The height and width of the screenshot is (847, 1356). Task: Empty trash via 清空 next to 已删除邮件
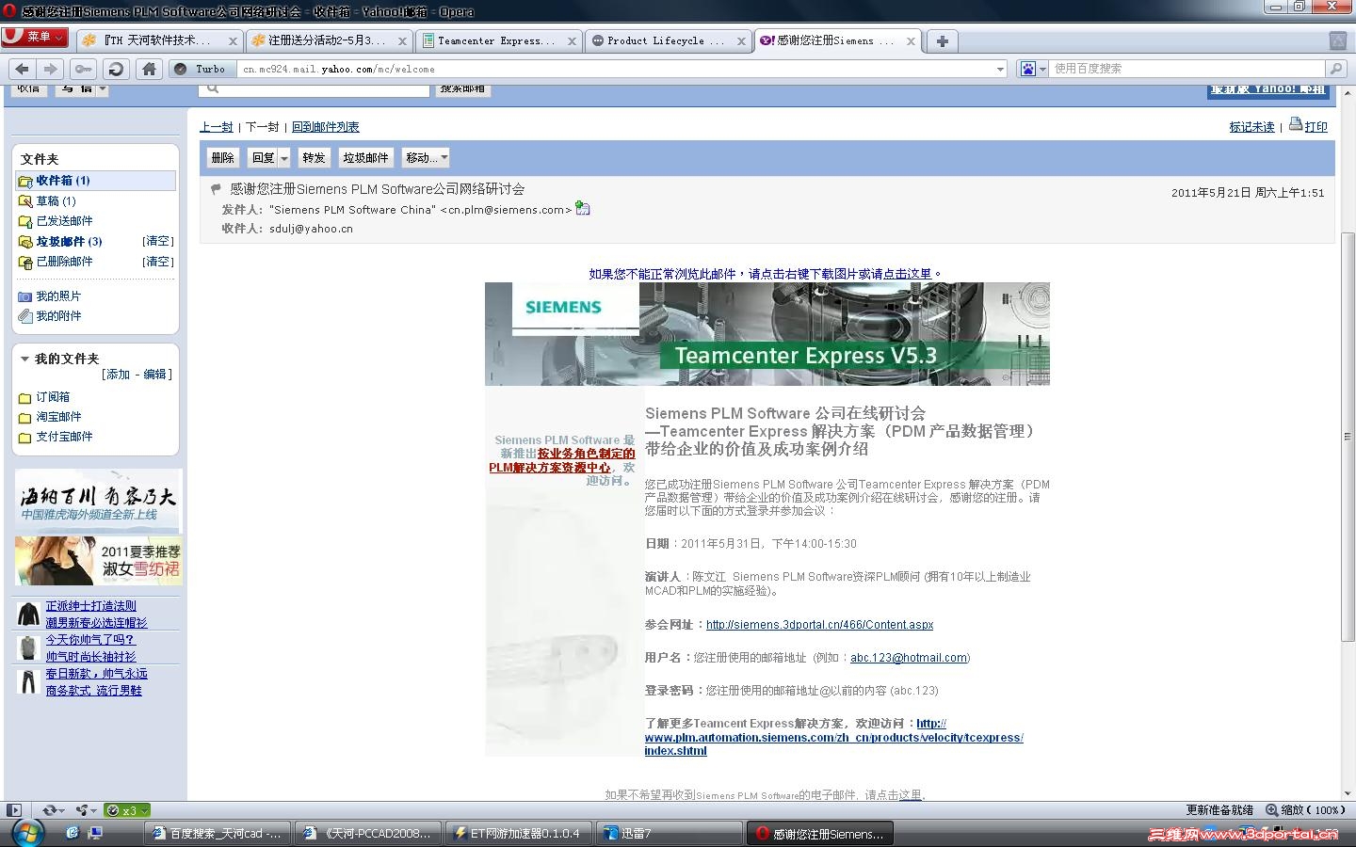tap(158, 262)
